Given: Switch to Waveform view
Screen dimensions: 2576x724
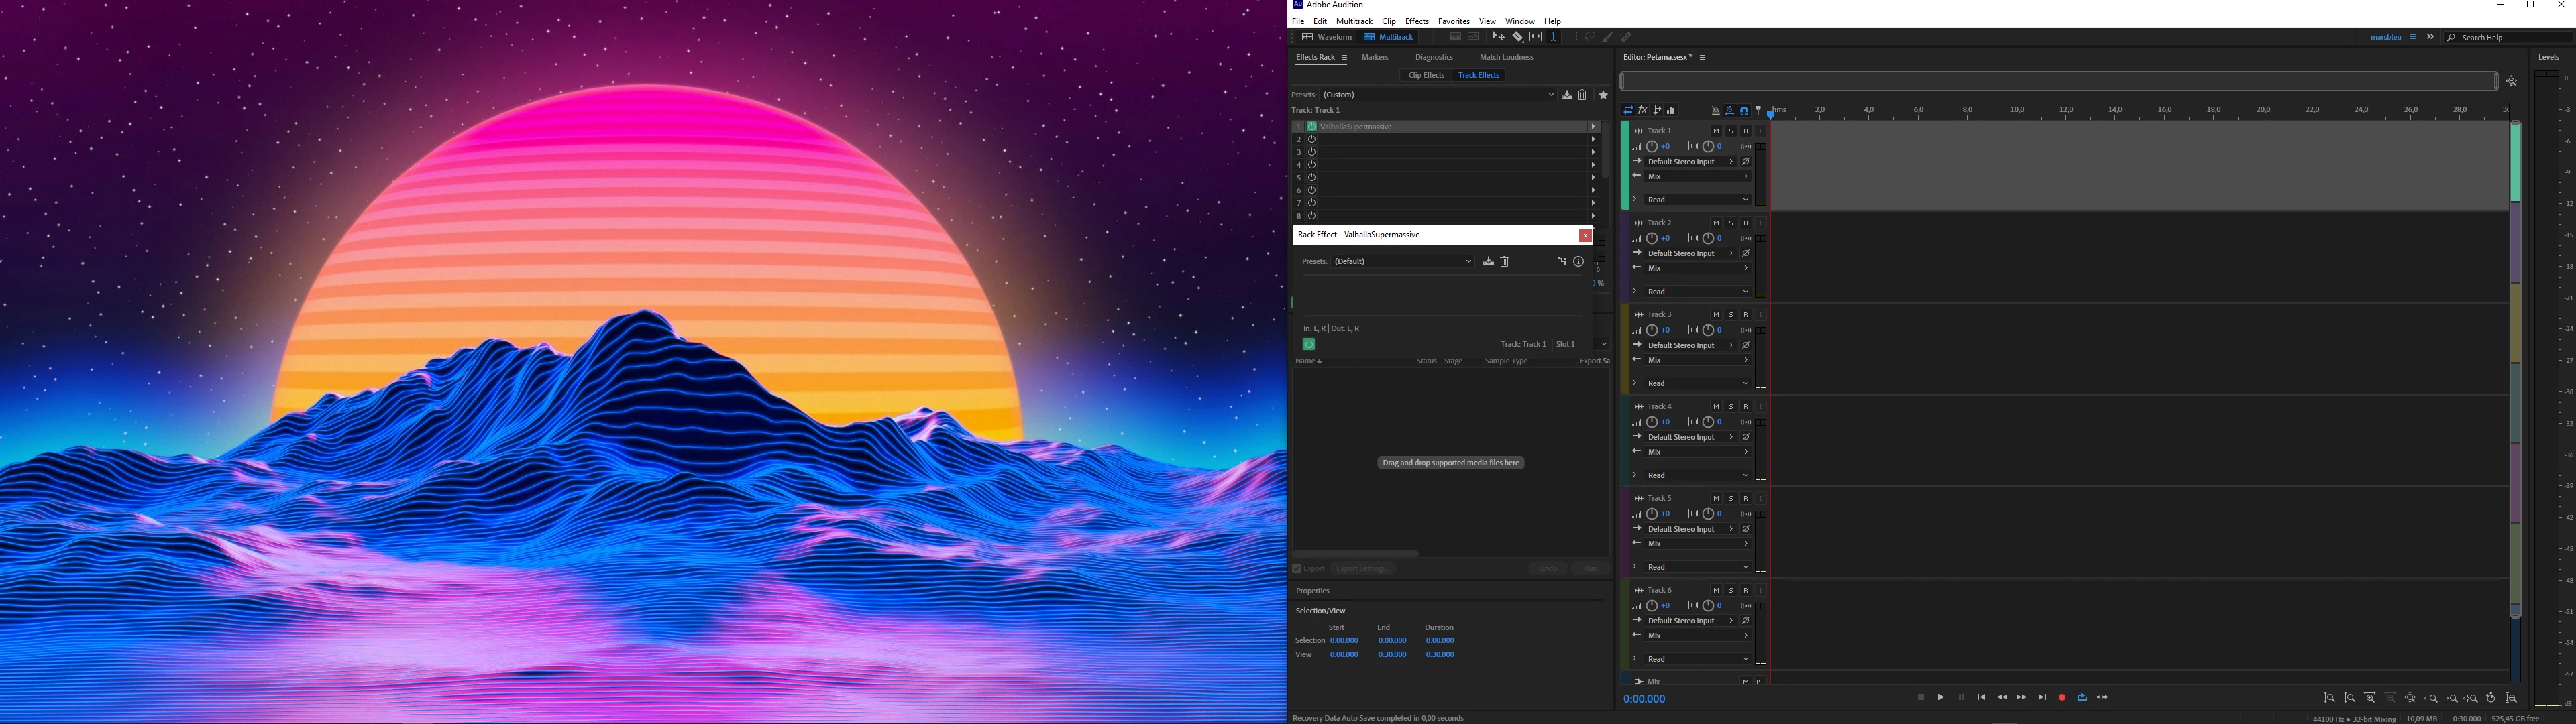Looking at the screenshot, I should pyautogui.click(x=1326, y=37).
